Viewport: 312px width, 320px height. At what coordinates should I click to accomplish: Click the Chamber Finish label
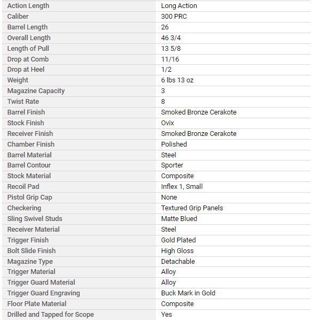tap(31, 144)
